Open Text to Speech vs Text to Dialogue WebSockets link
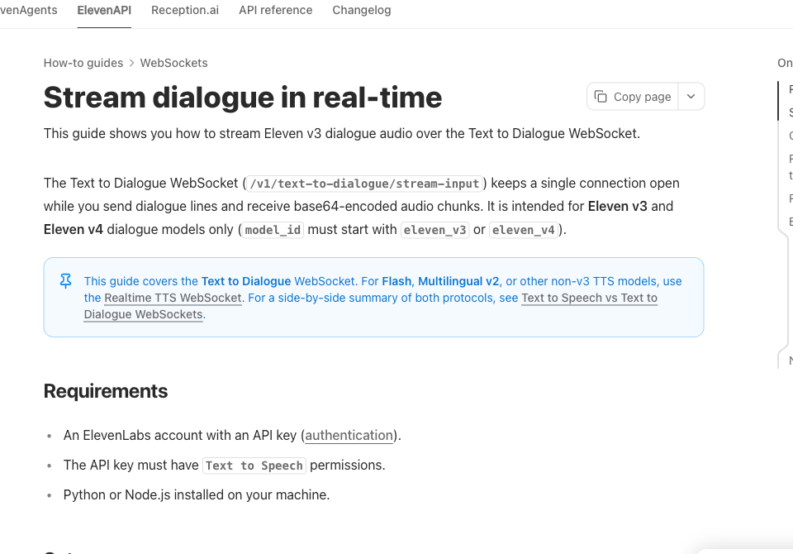This screenshot has height=554, width=793. point(371,306)
